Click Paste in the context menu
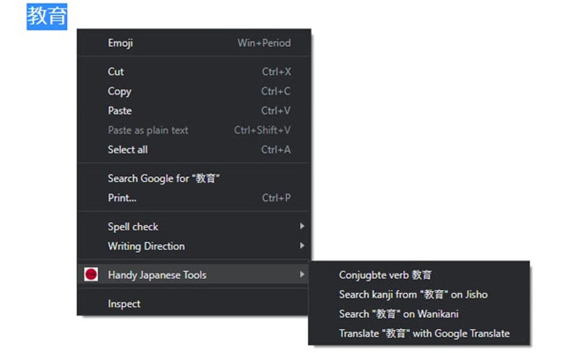Screen dimensions: 565x353 point(120,111)
